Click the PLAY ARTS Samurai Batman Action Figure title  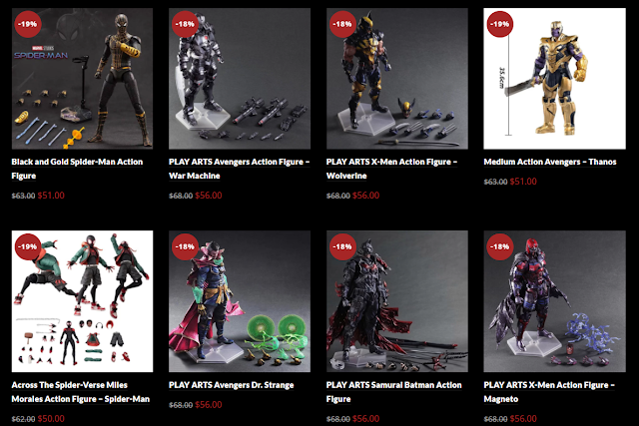394,392
